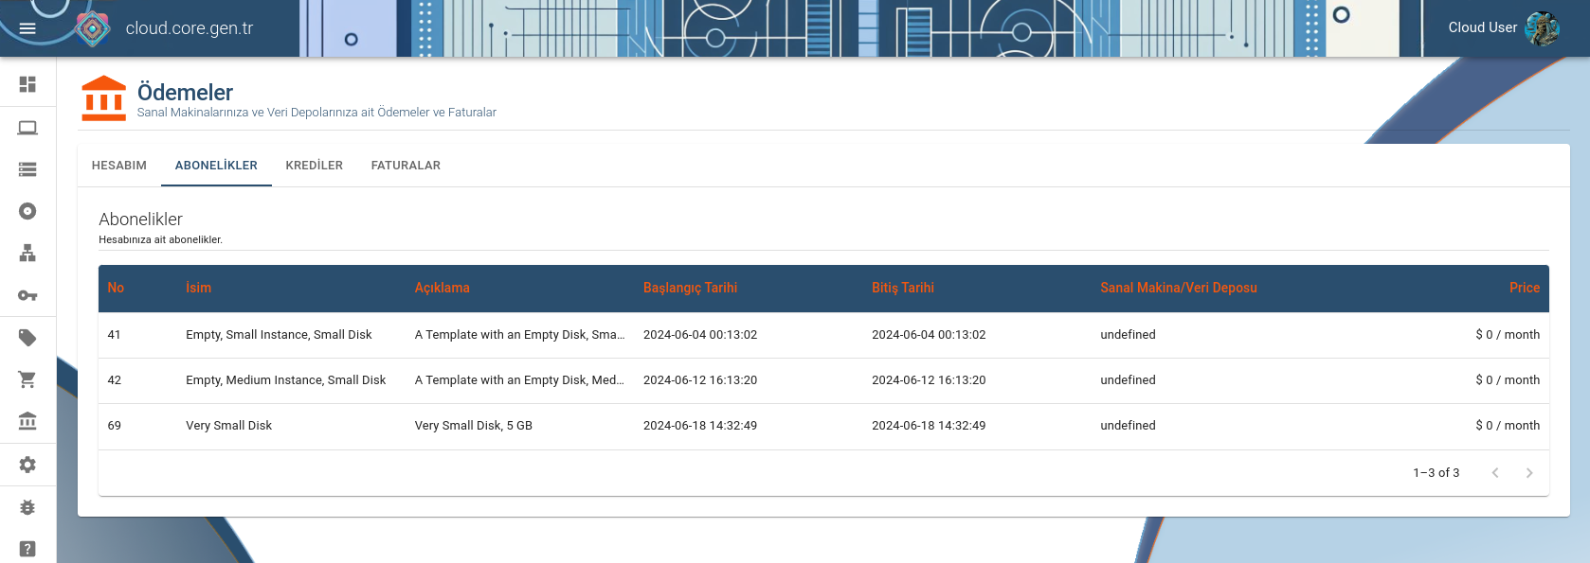1590x563 pixels.
Task: Open the SSH keys sidebar icon
Action: tap(27, 295)
